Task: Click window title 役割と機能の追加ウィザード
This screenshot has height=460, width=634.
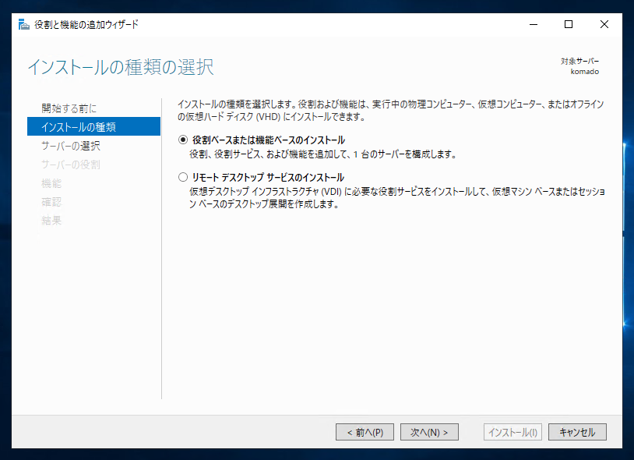Action: click(x=86, y=25)
